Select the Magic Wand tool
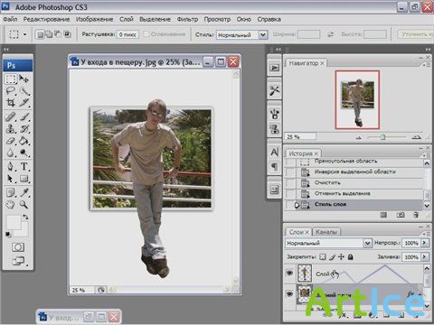 [x=24, y=90]
